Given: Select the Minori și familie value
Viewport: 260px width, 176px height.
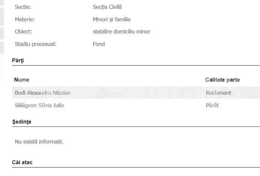Looking at the screenshot, I should coord(111,19).
